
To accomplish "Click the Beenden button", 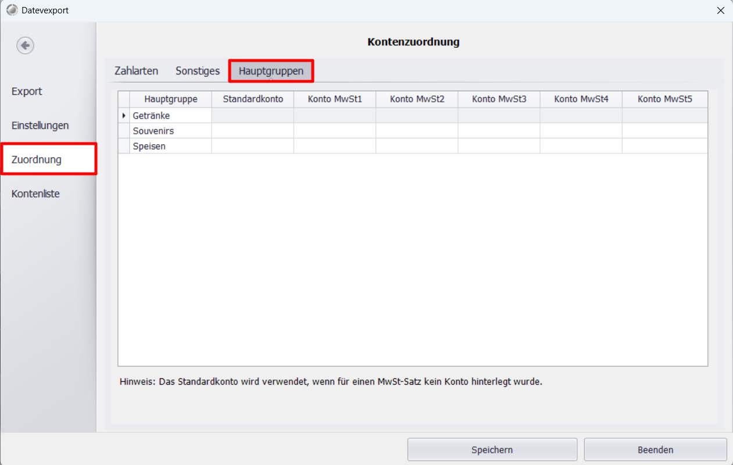I will coord(656,450).
